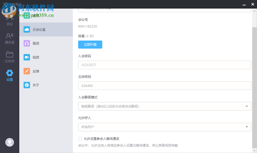Switch to 云会议室 settings tab
This screenshot has width=257, height=153.
pyautogui.click(x=46, y=29)
